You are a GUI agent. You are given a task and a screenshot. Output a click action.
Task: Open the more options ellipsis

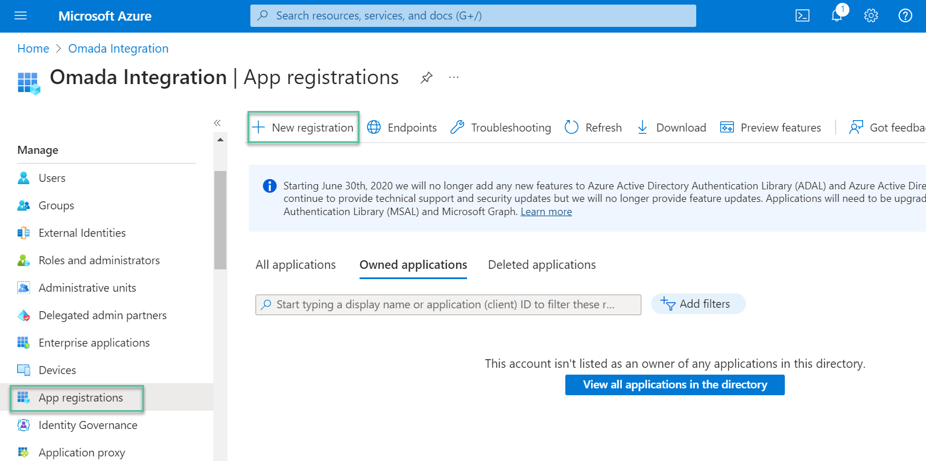[454, 77]
